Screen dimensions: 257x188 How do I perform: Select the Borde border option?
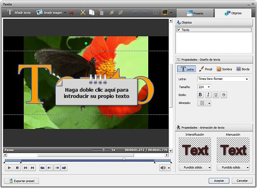point(243,69)
